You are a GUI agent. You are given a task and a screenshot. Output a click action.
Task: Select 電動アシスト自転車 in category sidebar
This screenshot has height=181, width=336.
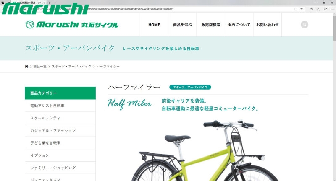click(60, 106)
